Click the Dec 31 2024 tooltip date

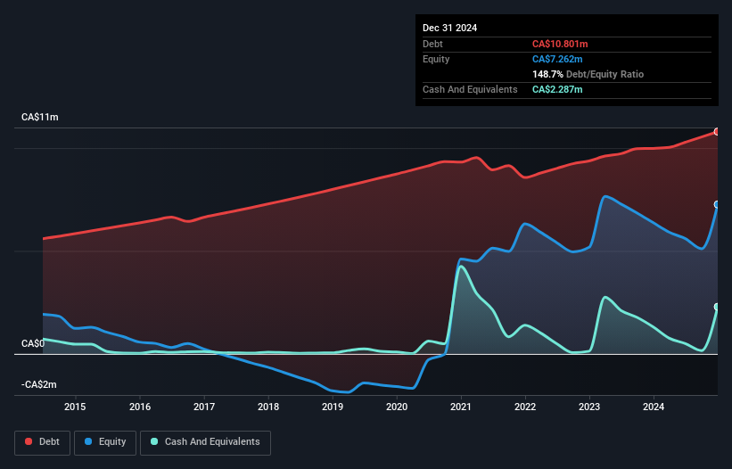449,28
